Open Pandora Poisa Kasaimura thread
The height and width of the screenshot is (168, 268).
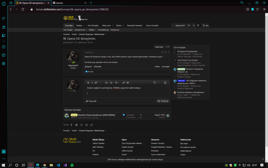tap(96, 115)
